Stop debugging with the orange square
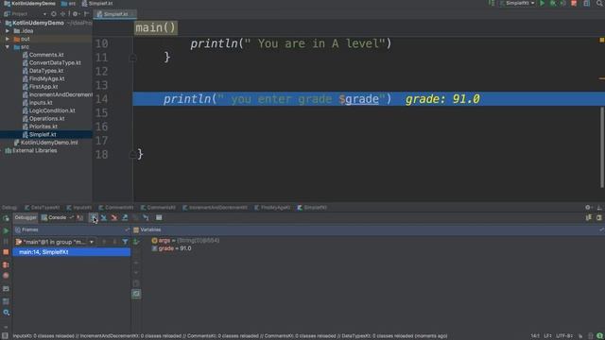605x340 pixels. pyautogui.click(x=6, y=252)
